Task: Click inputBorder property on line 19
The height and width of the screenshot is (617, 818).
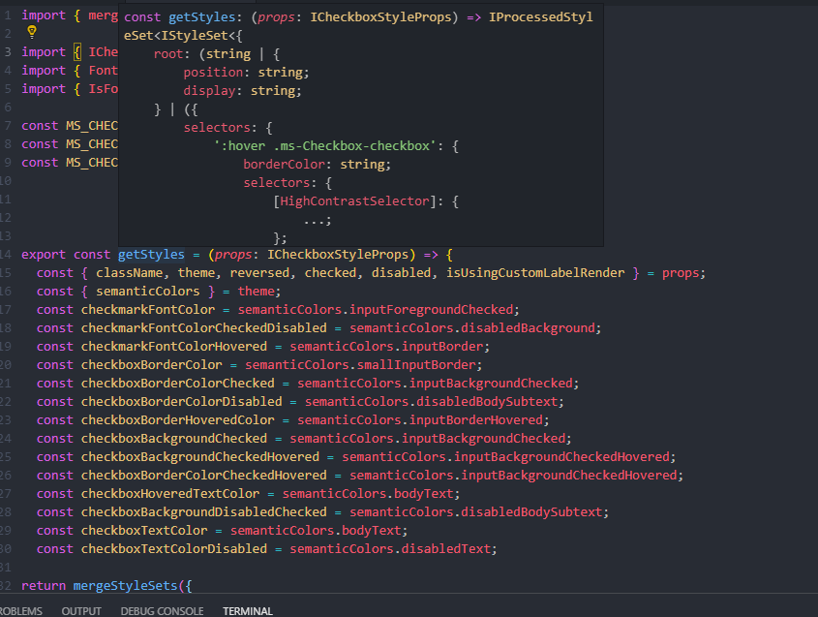Action: tap(442, 346)
